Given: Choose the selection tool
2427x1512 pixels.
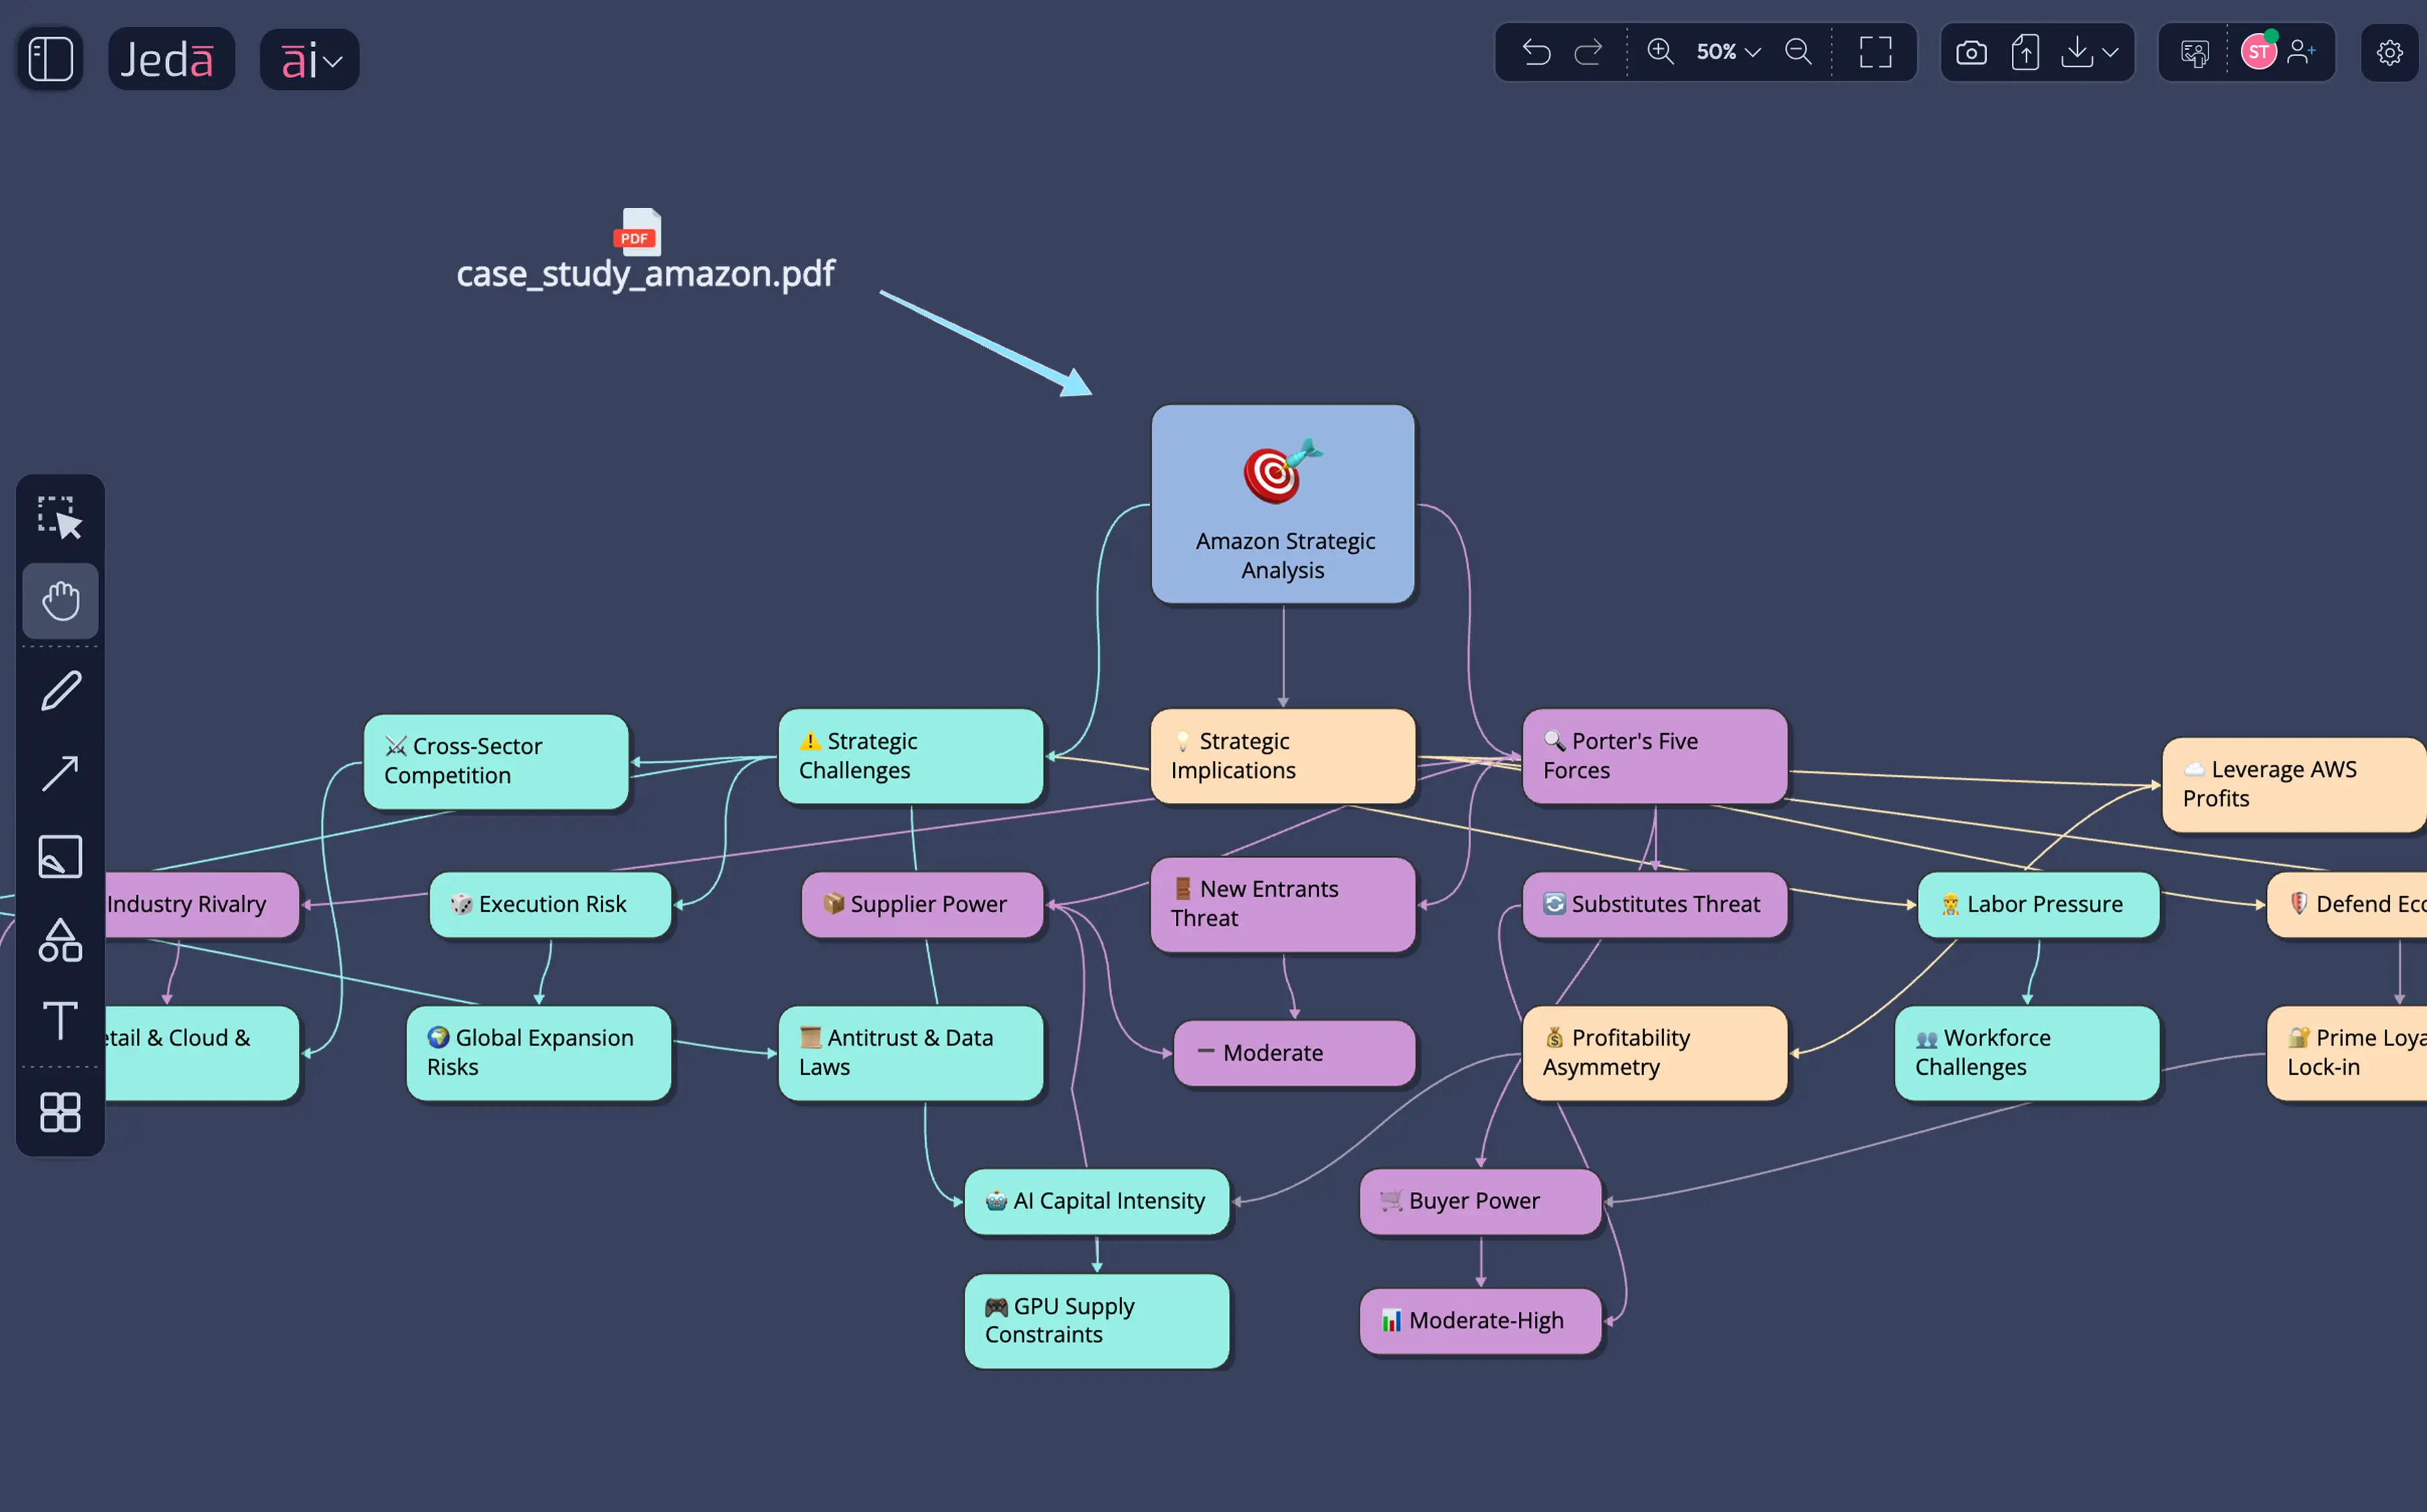Looking at the screenshot, I should [x=60, y=518].
